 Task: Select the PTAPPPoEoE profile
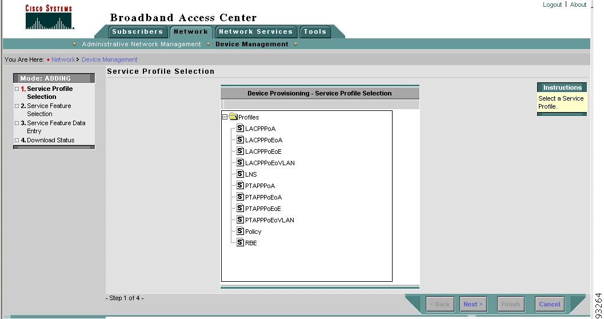(263, 209)
